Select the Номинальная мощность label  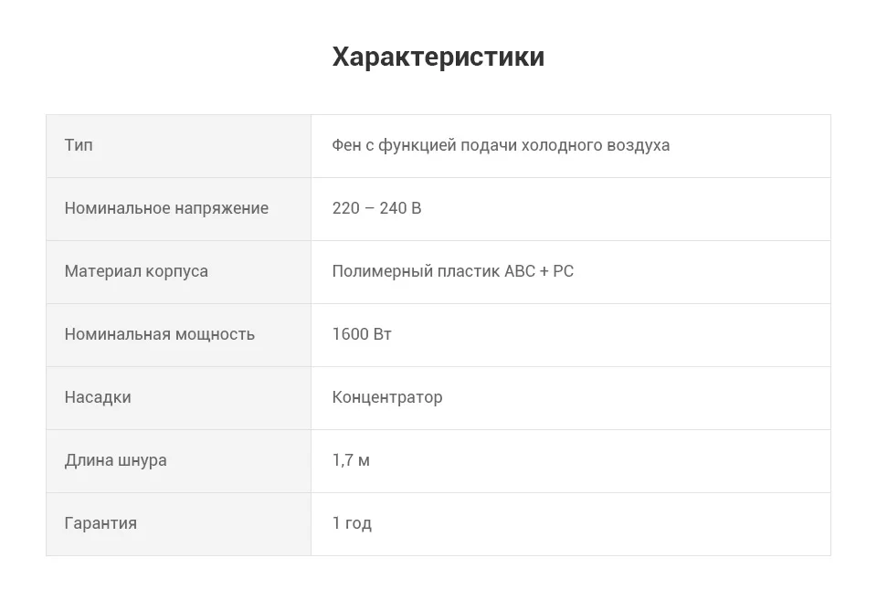pos(159,334)
